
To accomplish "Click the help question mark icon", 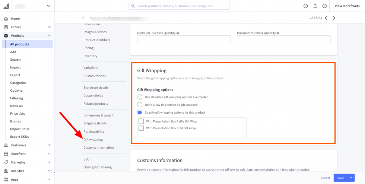I will tap(306, 6).
